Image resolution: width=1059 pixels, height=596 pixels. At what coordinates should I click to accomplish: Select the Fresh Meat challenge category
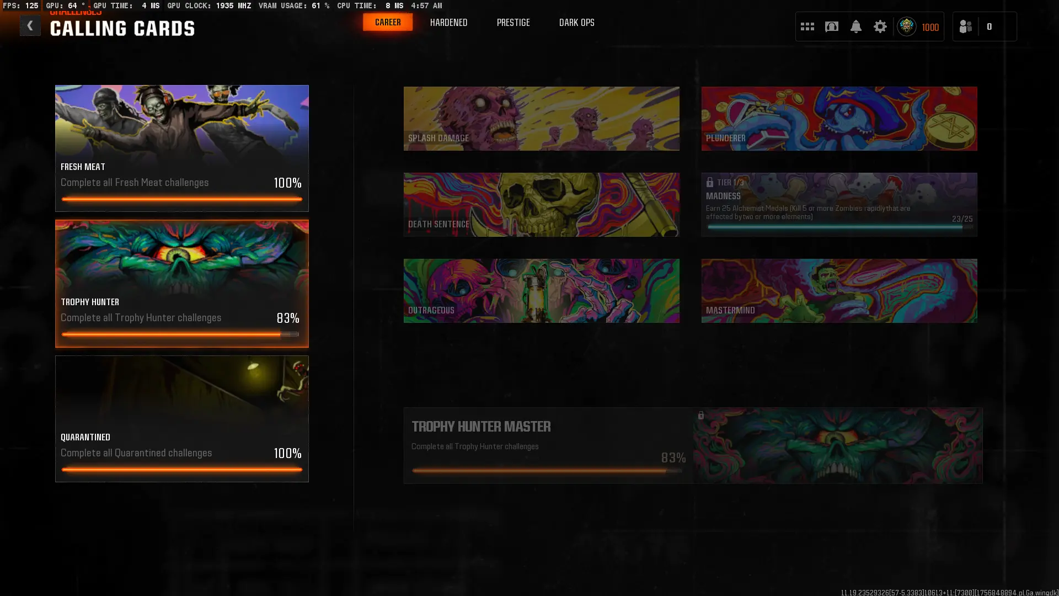(181, 148)
